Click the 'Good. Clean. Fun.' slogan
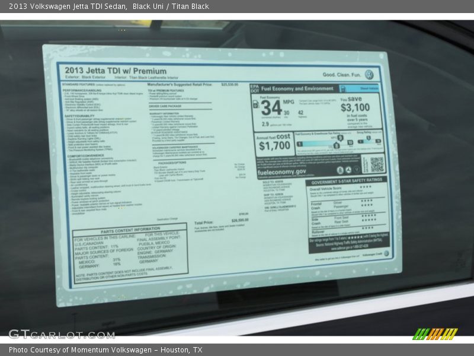474x356 pixels. (x=342, y=75)
